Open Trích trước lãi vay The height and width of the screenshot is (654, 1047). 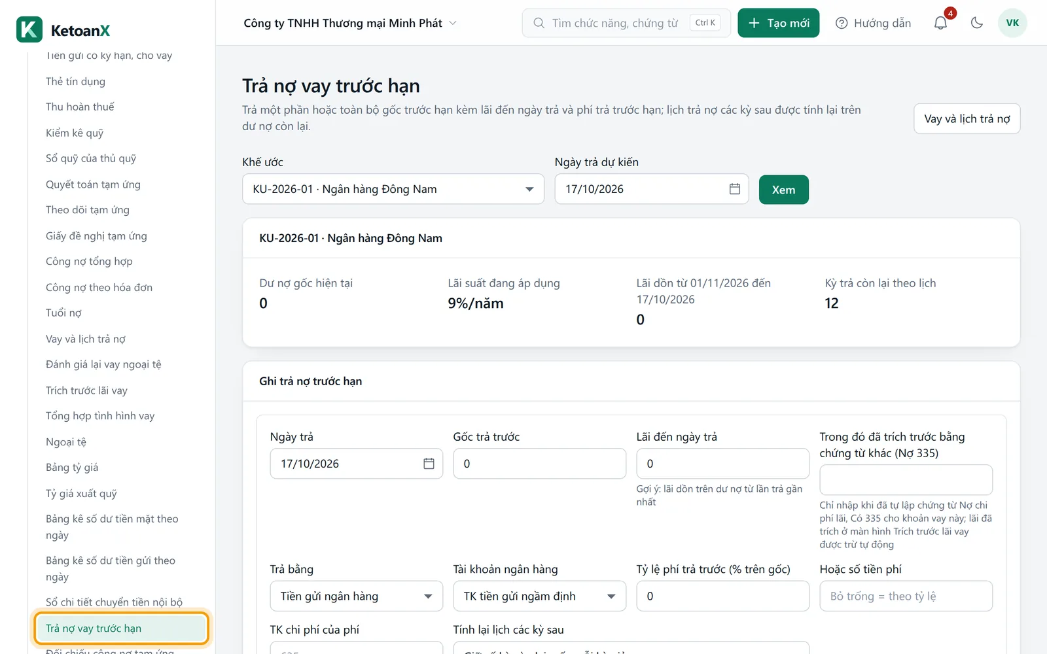coord(86,391)
